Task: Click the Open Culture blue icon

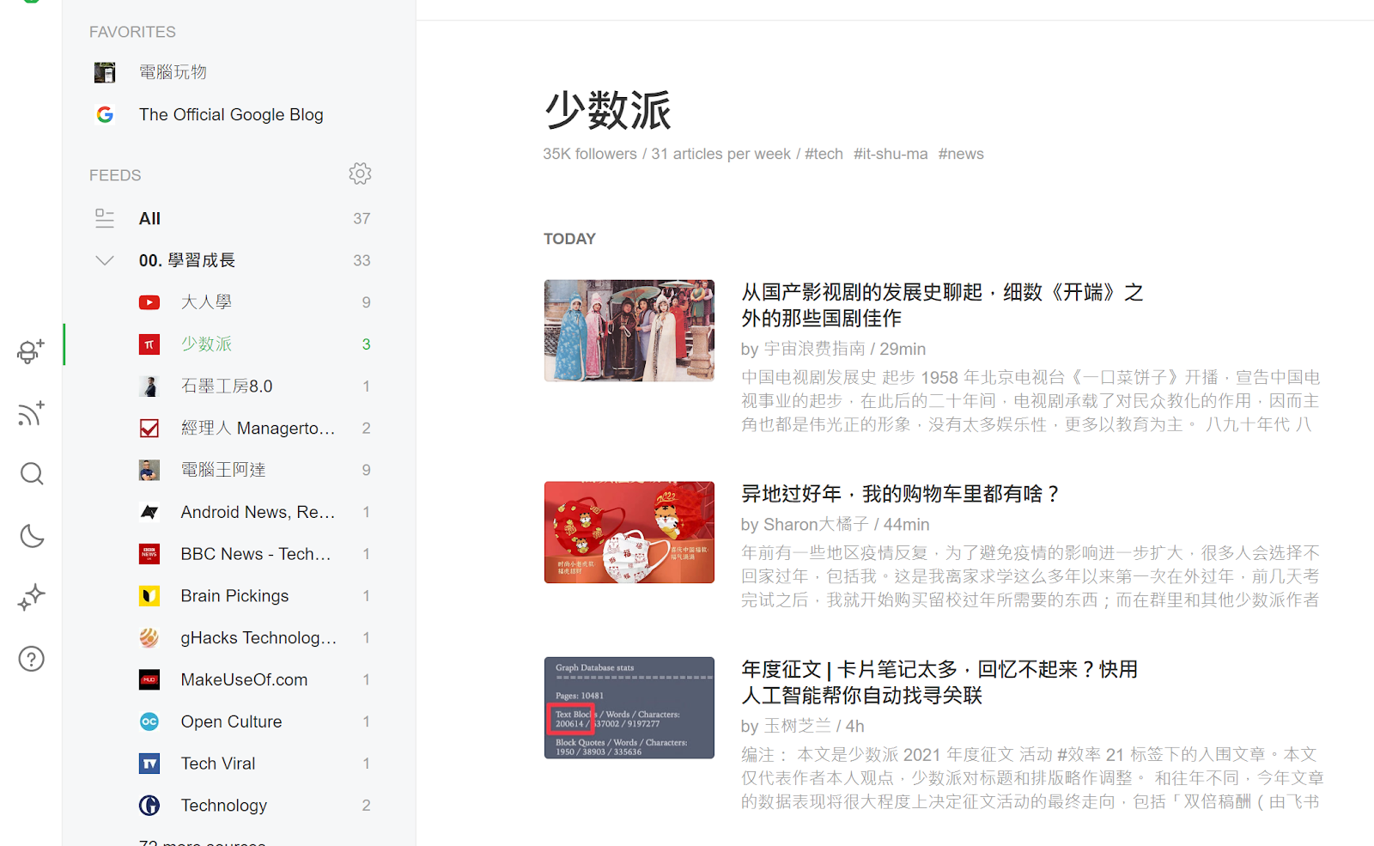Action: point(149,721)
